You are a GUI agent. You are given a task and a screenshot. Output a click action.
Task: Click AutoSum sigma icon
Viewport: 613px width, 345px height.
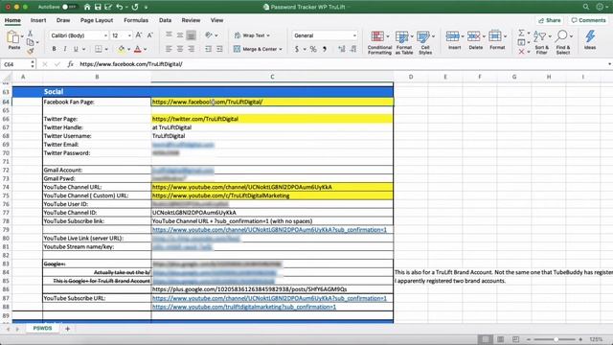521,33
